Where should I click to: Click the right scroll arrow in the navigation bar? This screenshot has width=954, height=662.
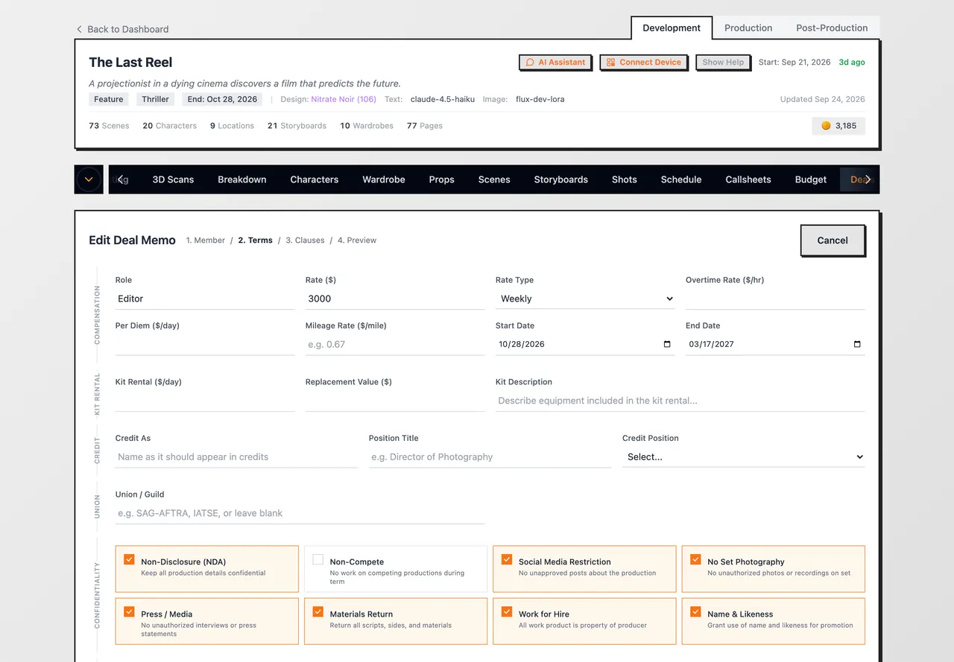point(868,179)
